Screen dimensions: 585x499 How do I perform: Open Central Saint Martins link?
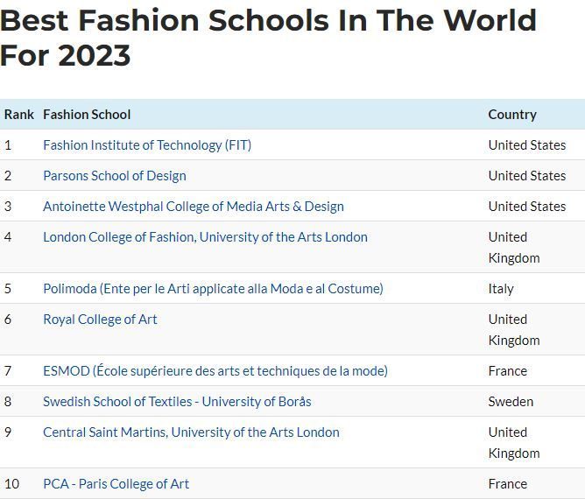coord(191,432)
